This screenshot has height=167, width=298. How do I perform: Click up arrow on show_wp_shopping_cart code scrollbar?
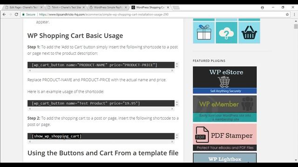click(x=177, y=135)
